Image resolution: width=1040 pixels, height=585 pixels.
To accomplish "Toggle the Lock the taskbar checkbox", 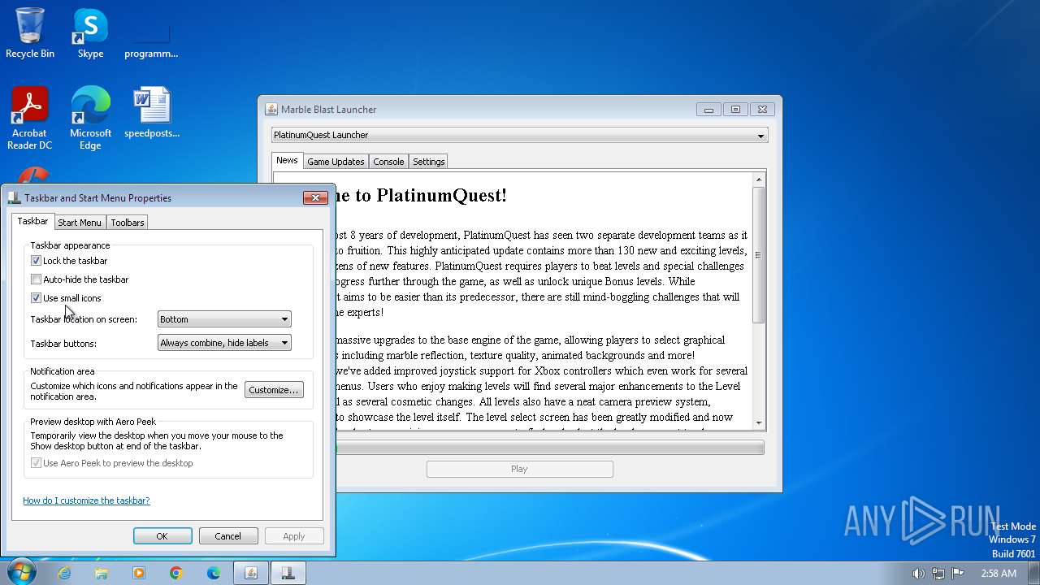I will coord(36,261).
